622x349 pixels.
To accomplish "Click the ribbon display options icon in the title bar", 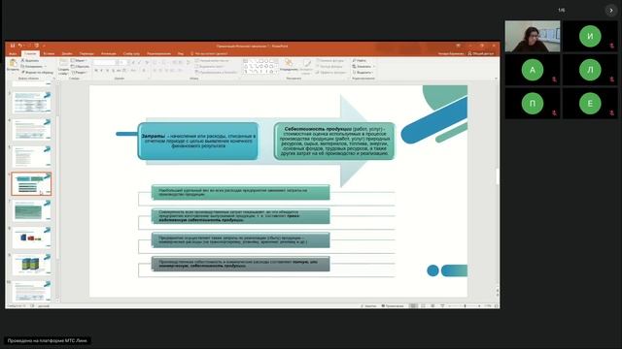I will click(458, 46).
